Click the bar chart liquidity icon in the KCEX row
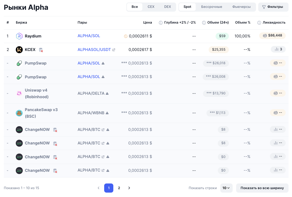The height and width of the screenshot is (197, 292). (277, 49)
